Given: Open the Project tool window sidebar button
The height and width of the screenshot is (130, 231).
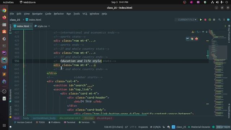Looking at the screenshot, I should coord(10,29).
